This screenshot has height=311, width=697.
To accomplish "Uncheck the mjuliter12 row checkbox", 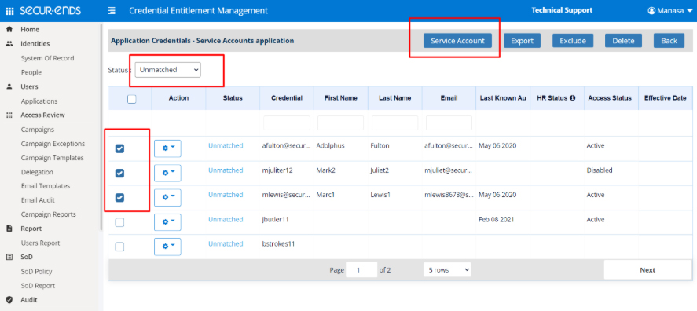I will click(x=119, y=174).
